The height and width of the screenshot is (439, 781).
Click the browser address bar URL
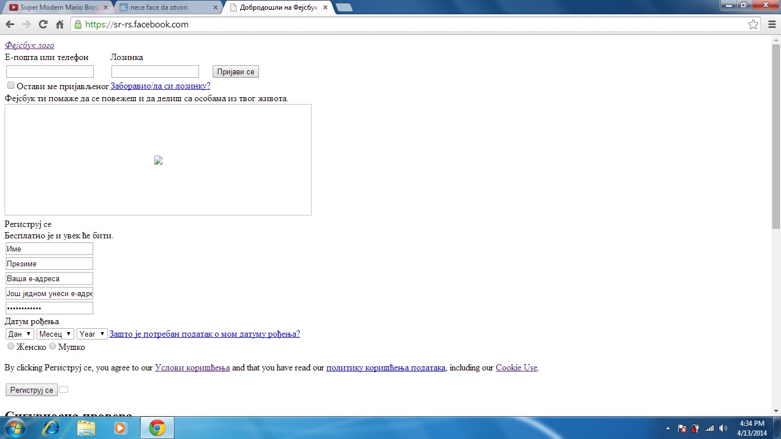(137, 25)
